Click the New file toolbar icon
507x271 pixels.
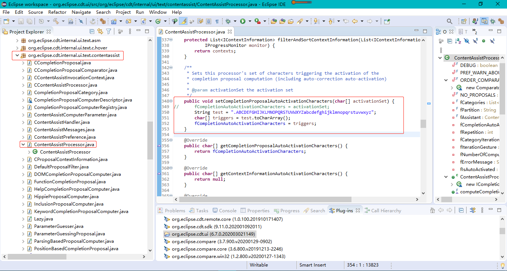click(6, 21)
